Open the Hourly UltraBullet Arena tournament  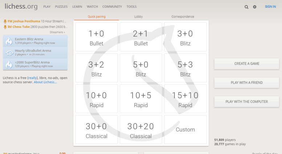point(35,52)
